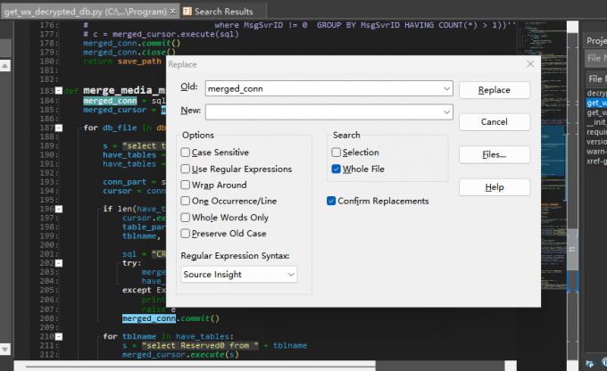607x371 pixels.
Task: Enable One Occurrence/Line option
Action: click(x=186, y=201)
